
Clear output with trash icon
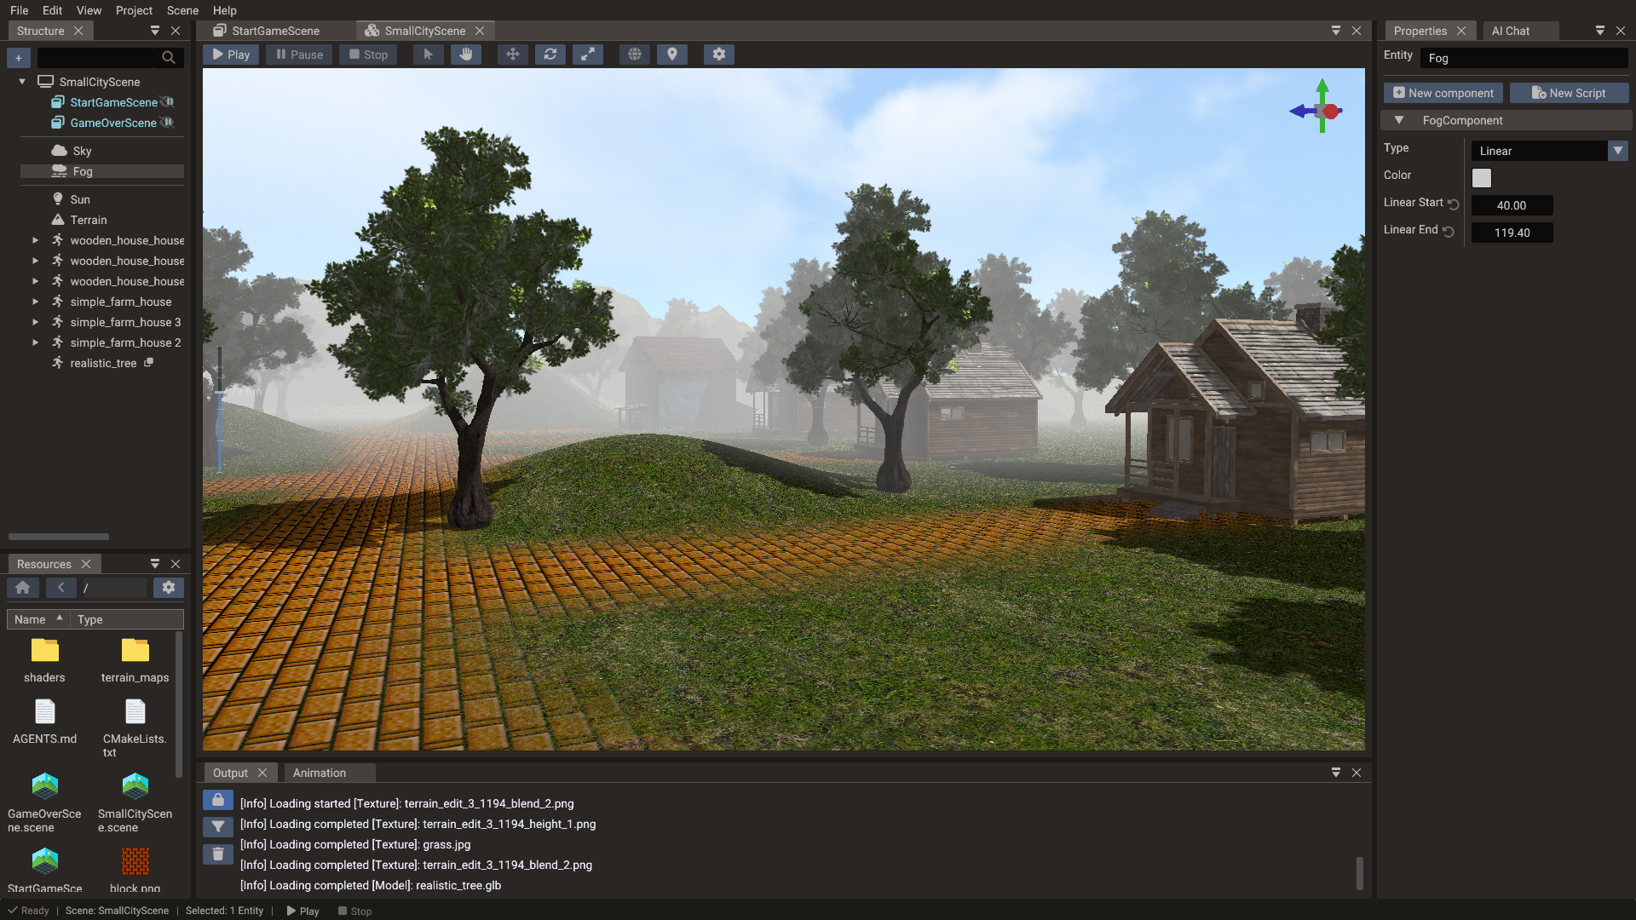(218, 854)
